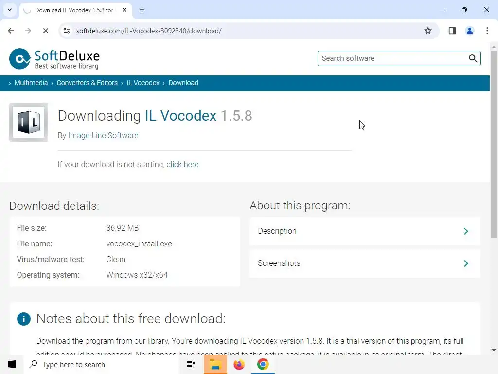The width and height of the screenshot is (498, 374).
Task: Click the Download details heading
Action: pos(54,206)
